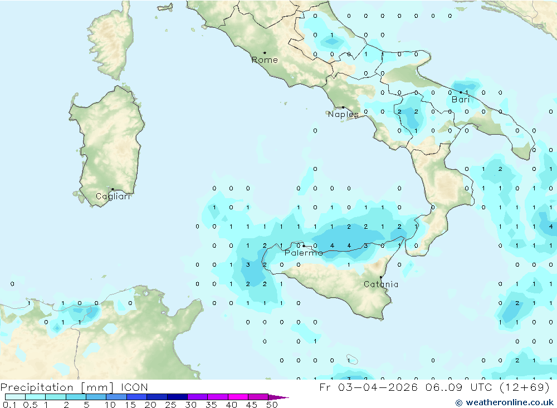Pick legend swatch between 45 and 50
557x408 pixels.
pos(258,397)
